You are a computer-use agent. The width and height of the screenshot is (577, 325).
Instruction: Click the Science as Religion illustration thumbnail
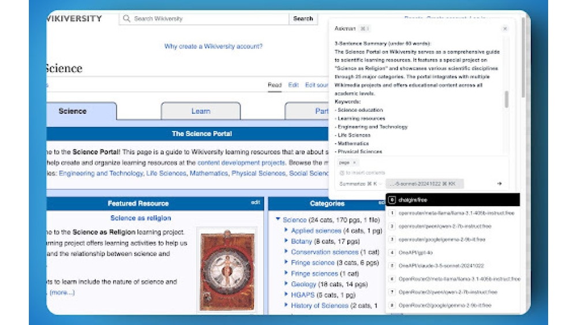pyautogui.click(x=227, y=270)
